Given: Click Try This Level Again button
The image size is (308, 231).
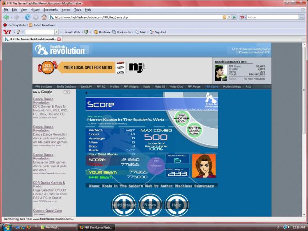Looking at the screenshot, I should [x=194, y=130].
